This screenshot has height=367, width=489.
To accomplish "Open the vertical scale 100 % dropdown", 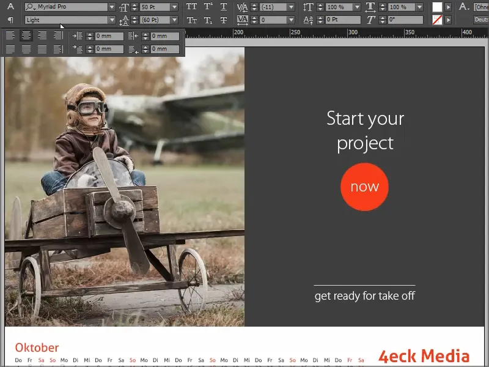I will [x=357, y=7].
